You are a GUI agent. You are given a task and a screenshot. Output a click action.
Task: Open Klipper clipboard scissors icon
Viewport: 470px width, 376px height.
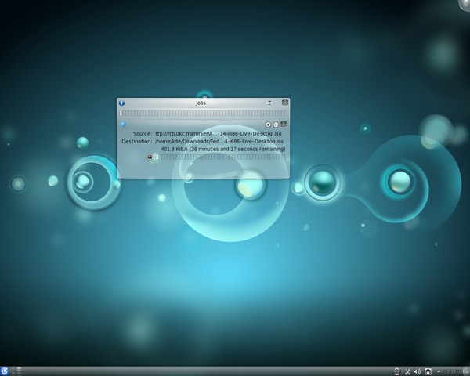[407, 372]
